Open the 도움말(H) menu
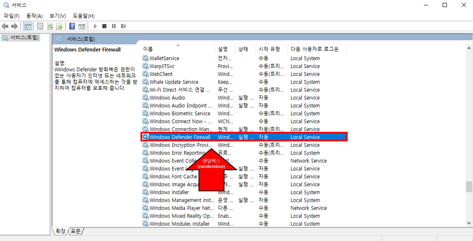The height and width of the screenshot is (241, 473). [84, 16]
